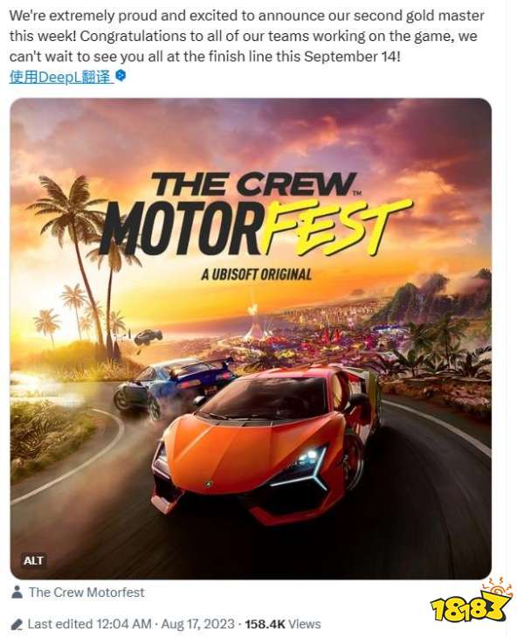
Task: Click the blue sports car in artwork
Action: [x=173, y=386]
